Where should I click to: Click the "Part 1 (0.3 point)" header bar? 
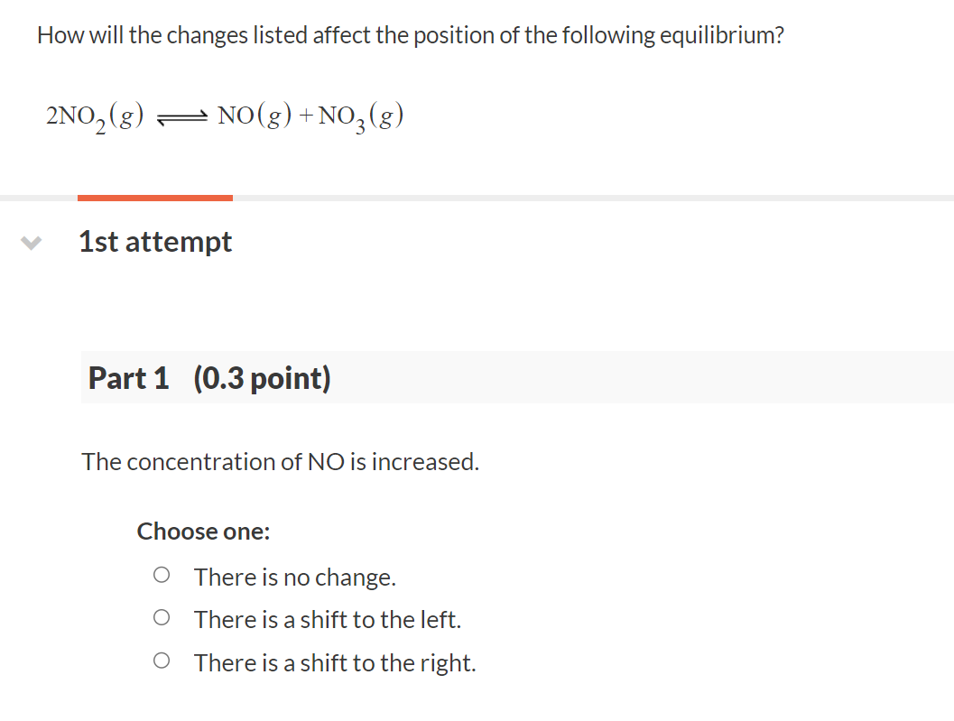tap(361, 377)
